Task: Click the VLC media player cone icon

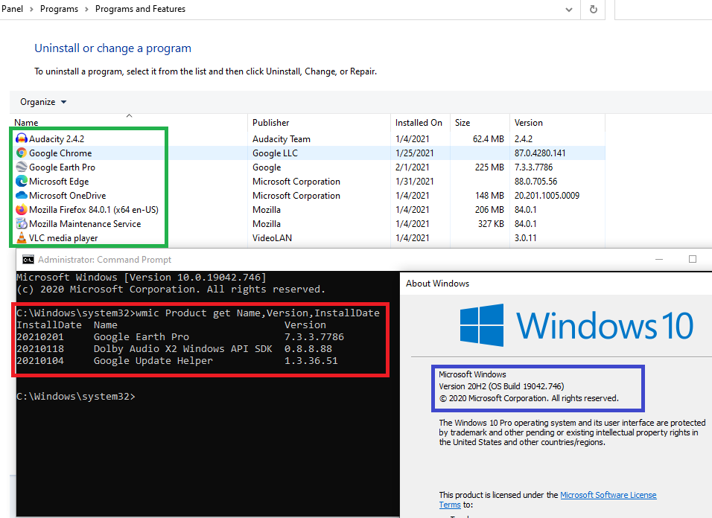Action: click(x=22, y=237)
